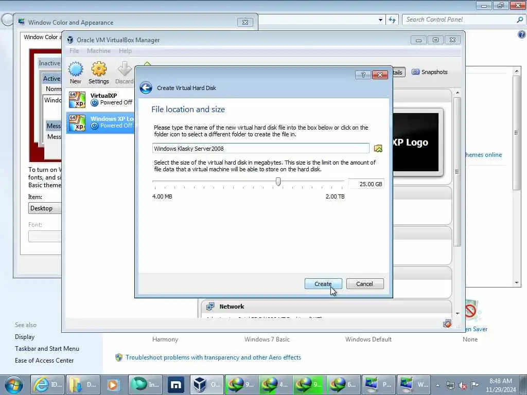Open Taskbar and Start Menu link

pyautogui.click(x=47, y=349)
